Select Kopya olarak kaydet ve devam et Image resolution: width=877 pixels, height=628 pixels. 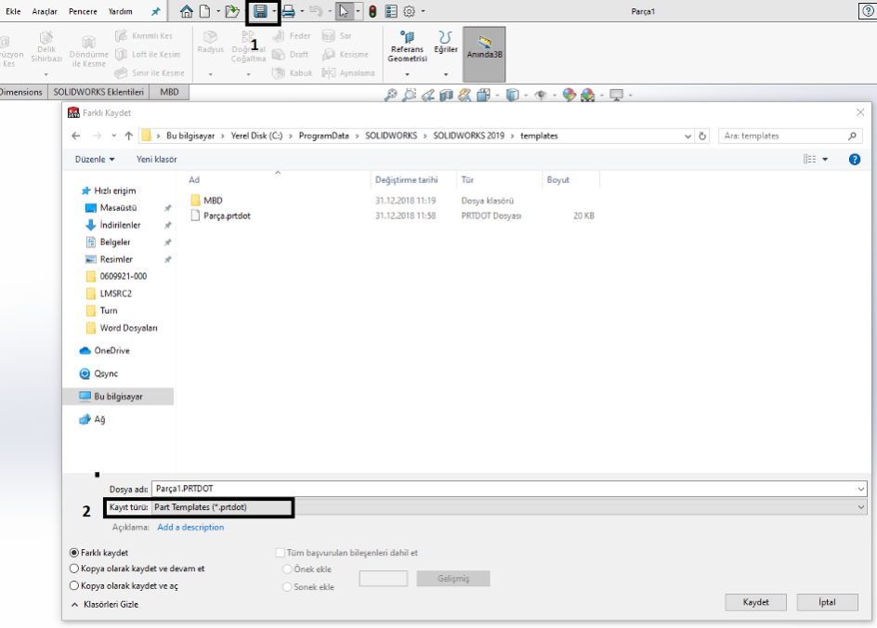[x=74, y=569]
